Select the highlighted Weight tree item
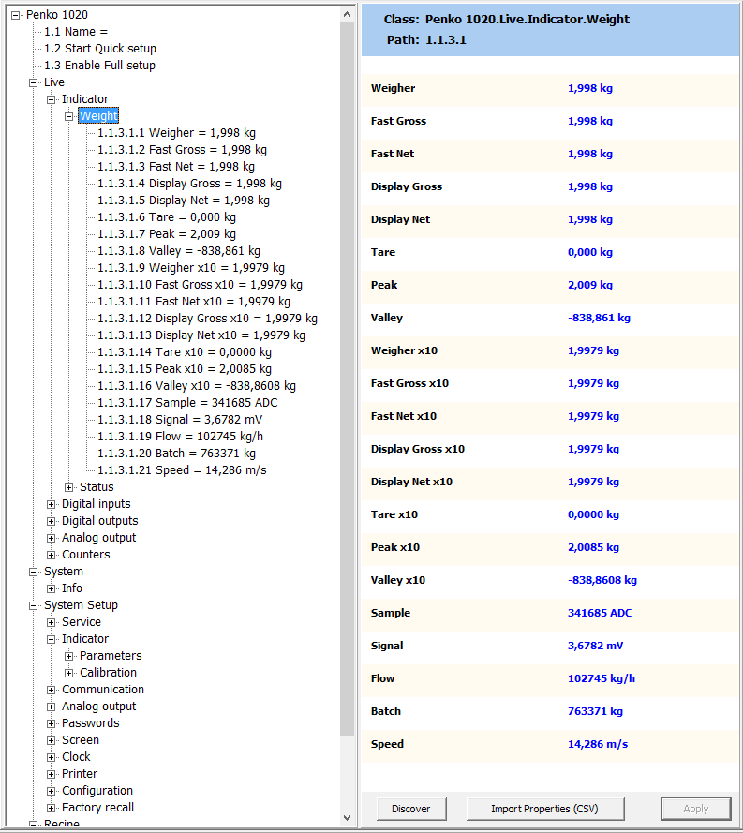Screen dimensions: 743x833 point(98,116)
